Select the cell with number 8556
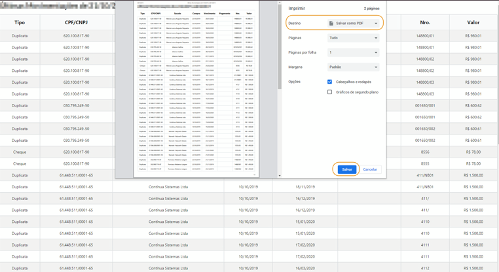 [x=425, y=152]
